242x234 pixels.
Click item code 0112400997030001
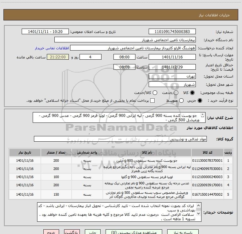click(x=207, y=169)
